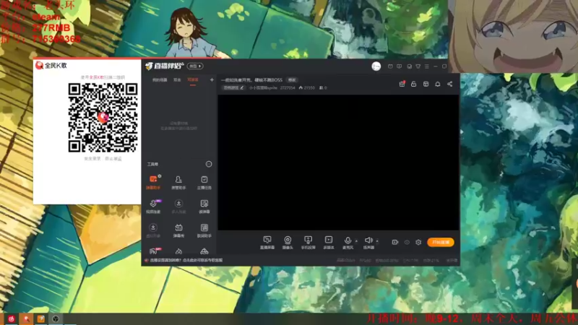Open the user avatar in title bar
The height and width of the screenshot is (325, 578).
pyautogui.click(x=376, y=66)
